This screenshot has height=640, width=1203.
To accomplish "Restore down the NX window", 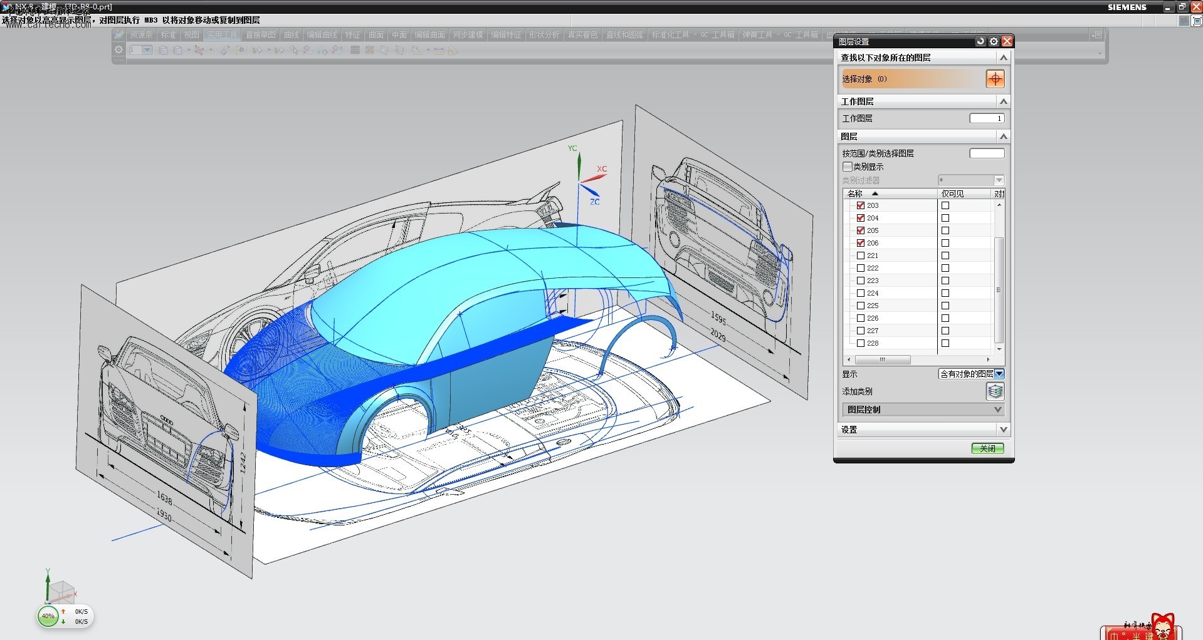I will [1182, 7].
